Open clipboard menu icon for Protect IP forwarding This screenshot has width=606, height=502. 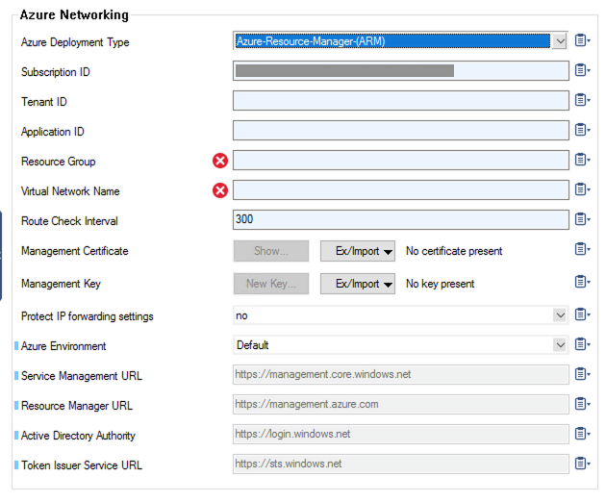point(582,314)
